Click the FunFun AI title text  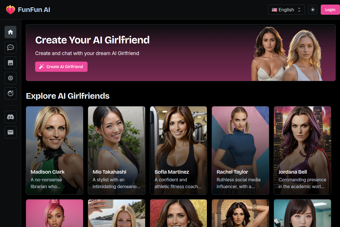34,10
